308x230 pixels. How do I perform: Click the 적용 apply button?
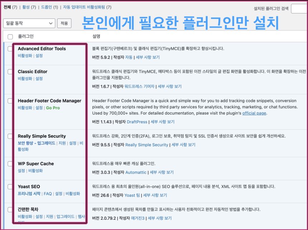tap(64, 23)
